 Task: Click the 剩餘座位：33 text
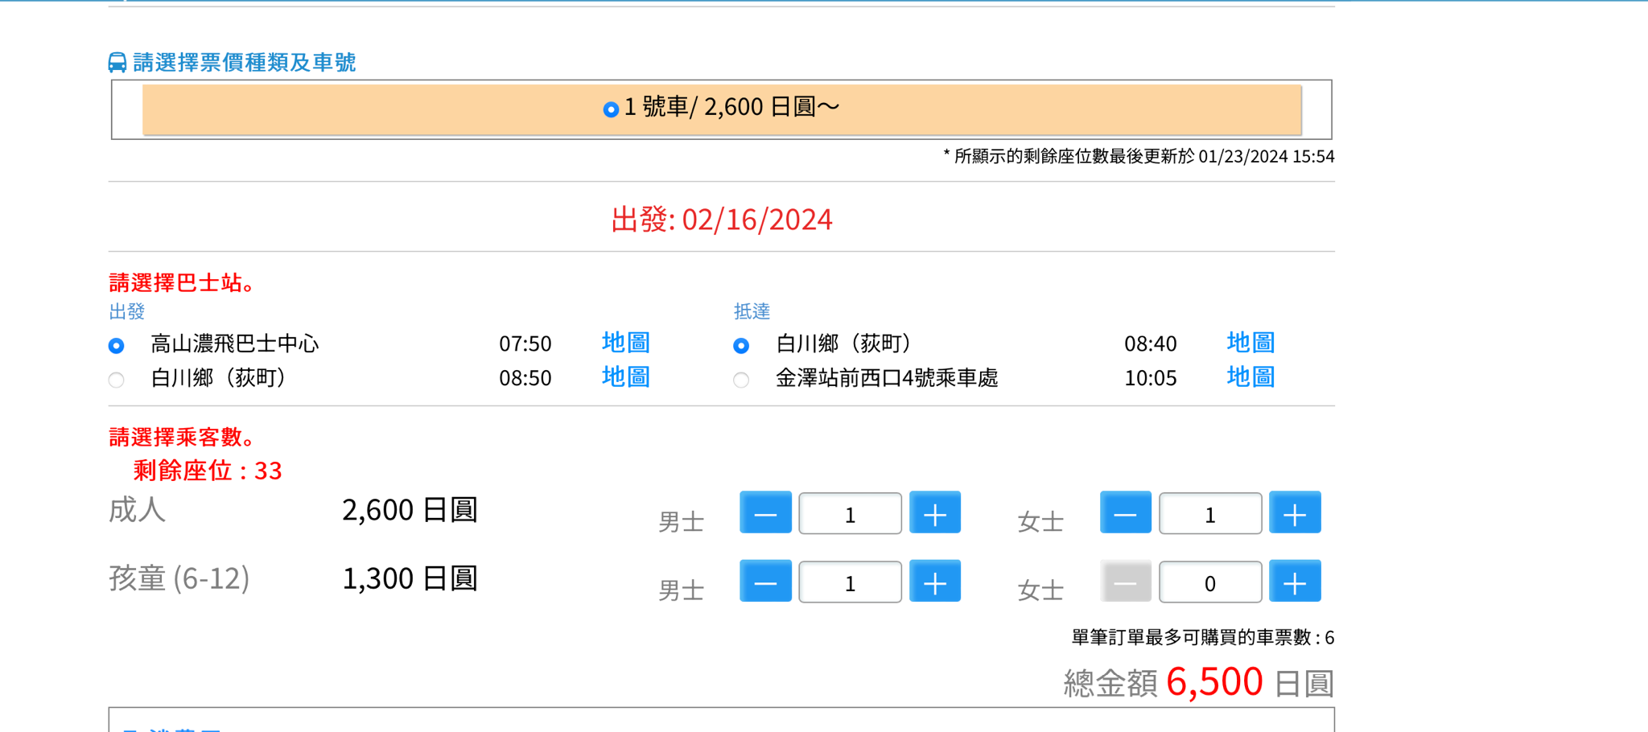208,471
